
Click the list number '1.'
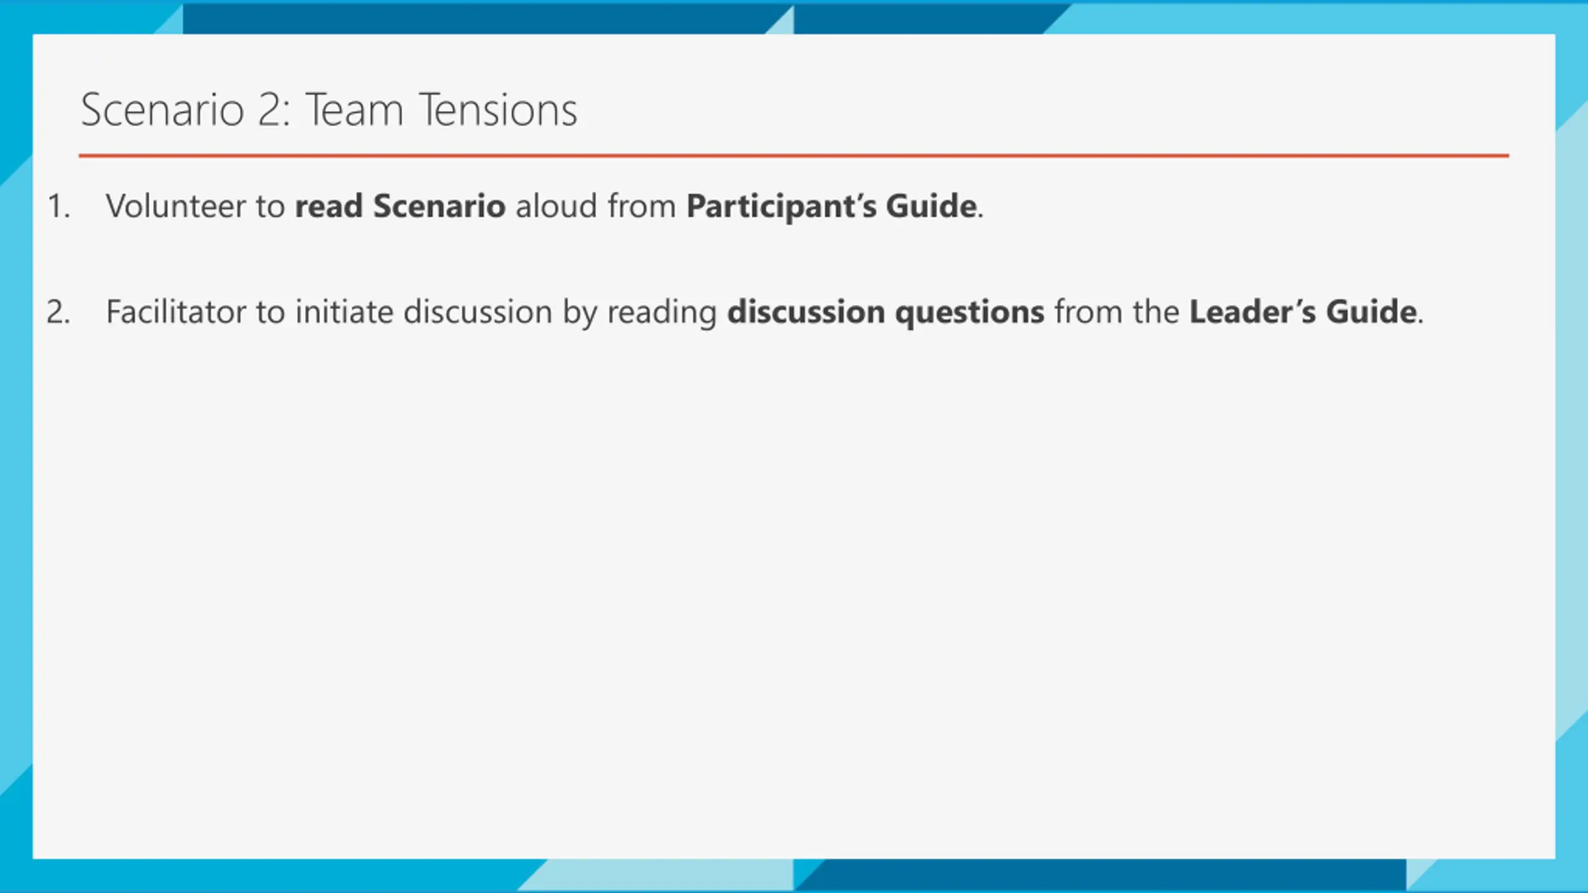(58, 206)
